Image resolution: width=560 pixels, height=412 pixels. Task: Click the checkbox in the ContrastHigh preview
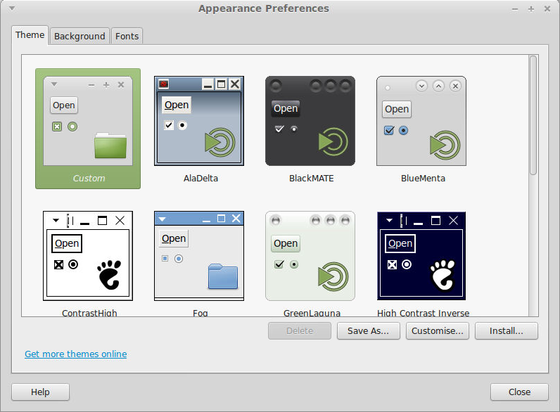[x=58, y=264]
